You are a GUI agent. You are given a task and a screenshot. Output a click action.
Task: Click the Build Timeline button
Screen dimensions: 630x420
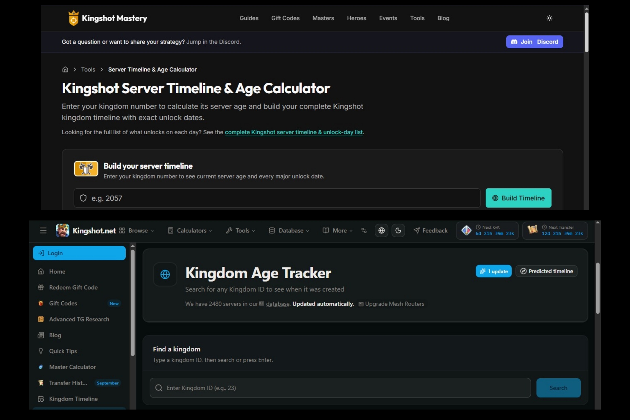click(x=518, y=198)
